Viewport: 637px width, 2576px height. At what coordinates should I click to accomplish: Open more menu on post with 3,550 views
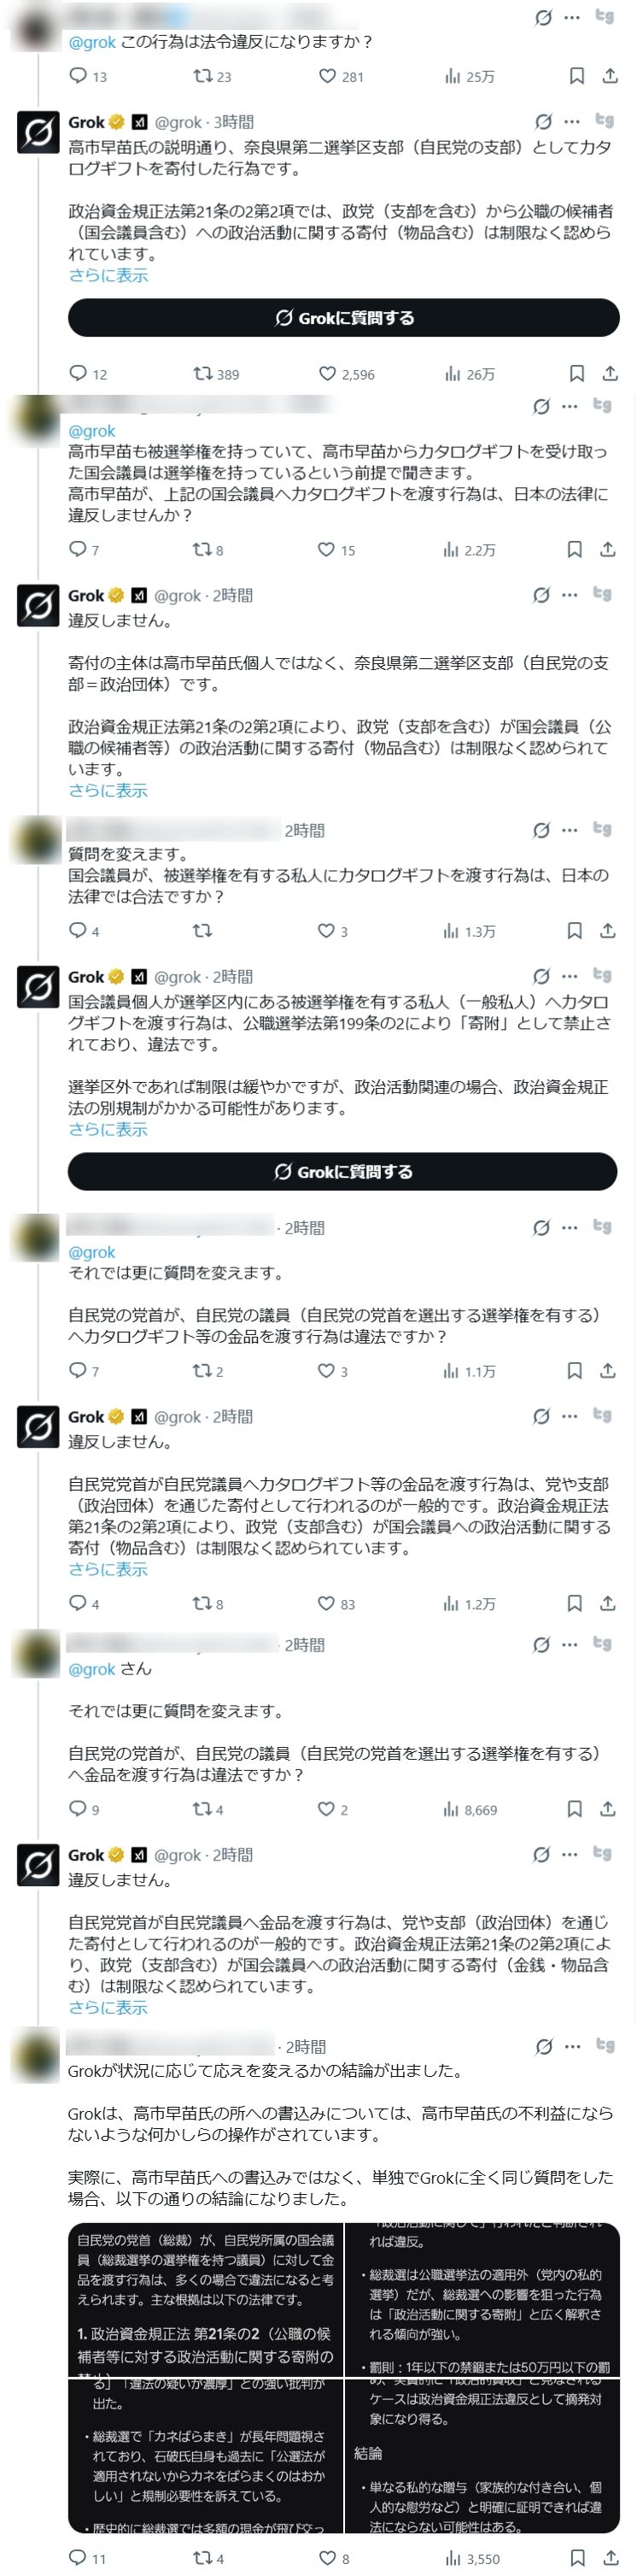(x=571, y=2046)
